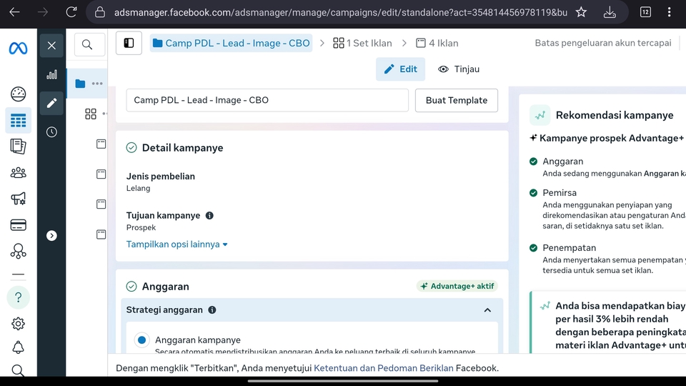Expand the dark sidebar with arrow button
Image resolution: width=686 pixels, height=386 pixels.
[x=51, y=235]
